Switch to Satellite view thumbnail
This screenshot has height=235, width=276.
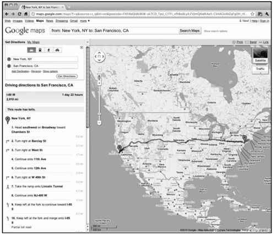coord(261,55)
